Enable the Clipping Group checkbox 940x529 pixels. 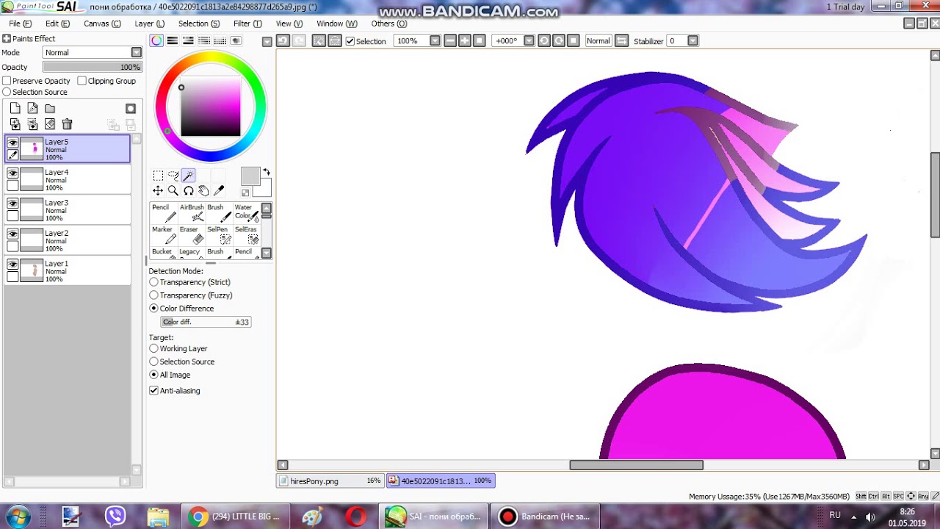[x=82, y=81]
